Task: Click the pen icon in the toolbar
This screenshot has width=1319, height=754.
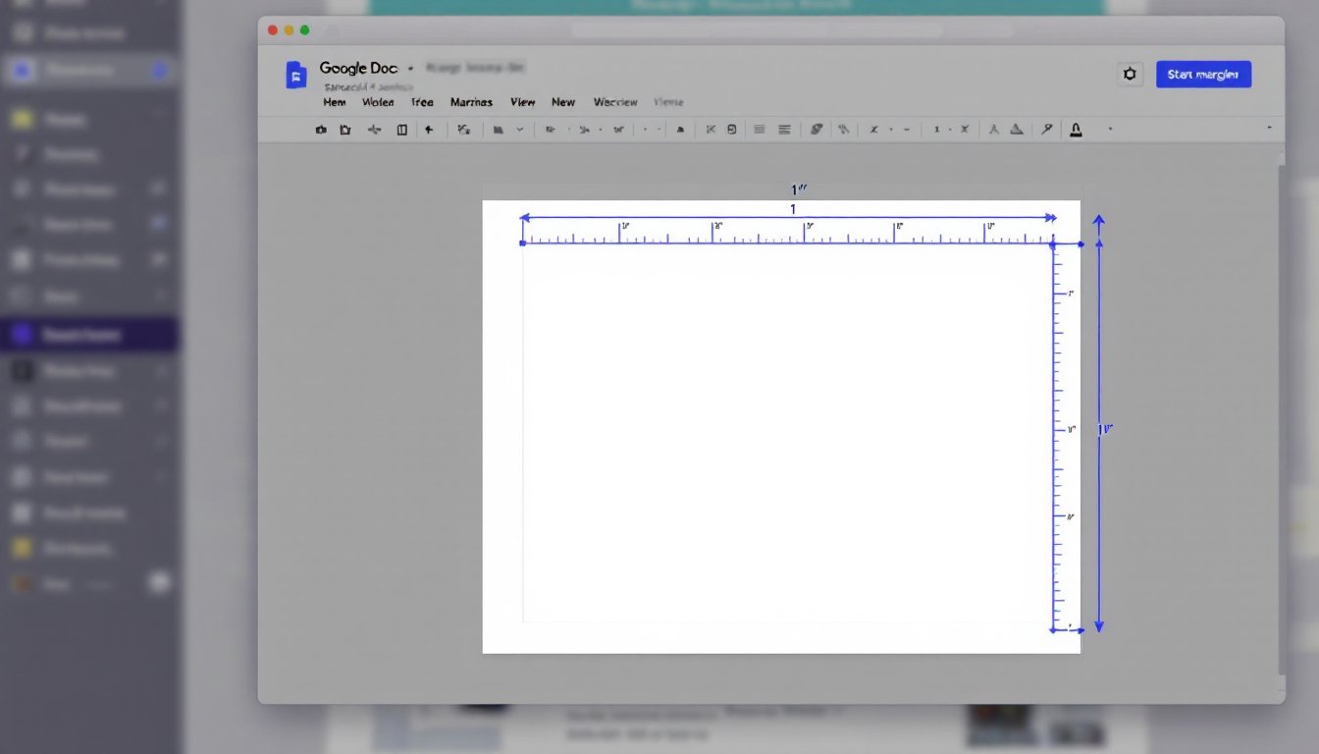Action: point(1047,130)
